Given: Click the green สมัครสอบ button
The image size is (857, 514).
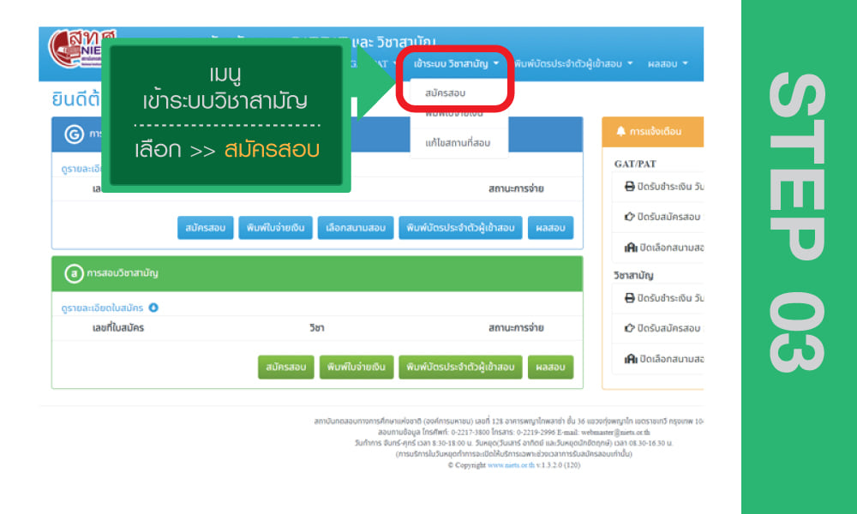Looking at the screenshot, I should 286,367.
